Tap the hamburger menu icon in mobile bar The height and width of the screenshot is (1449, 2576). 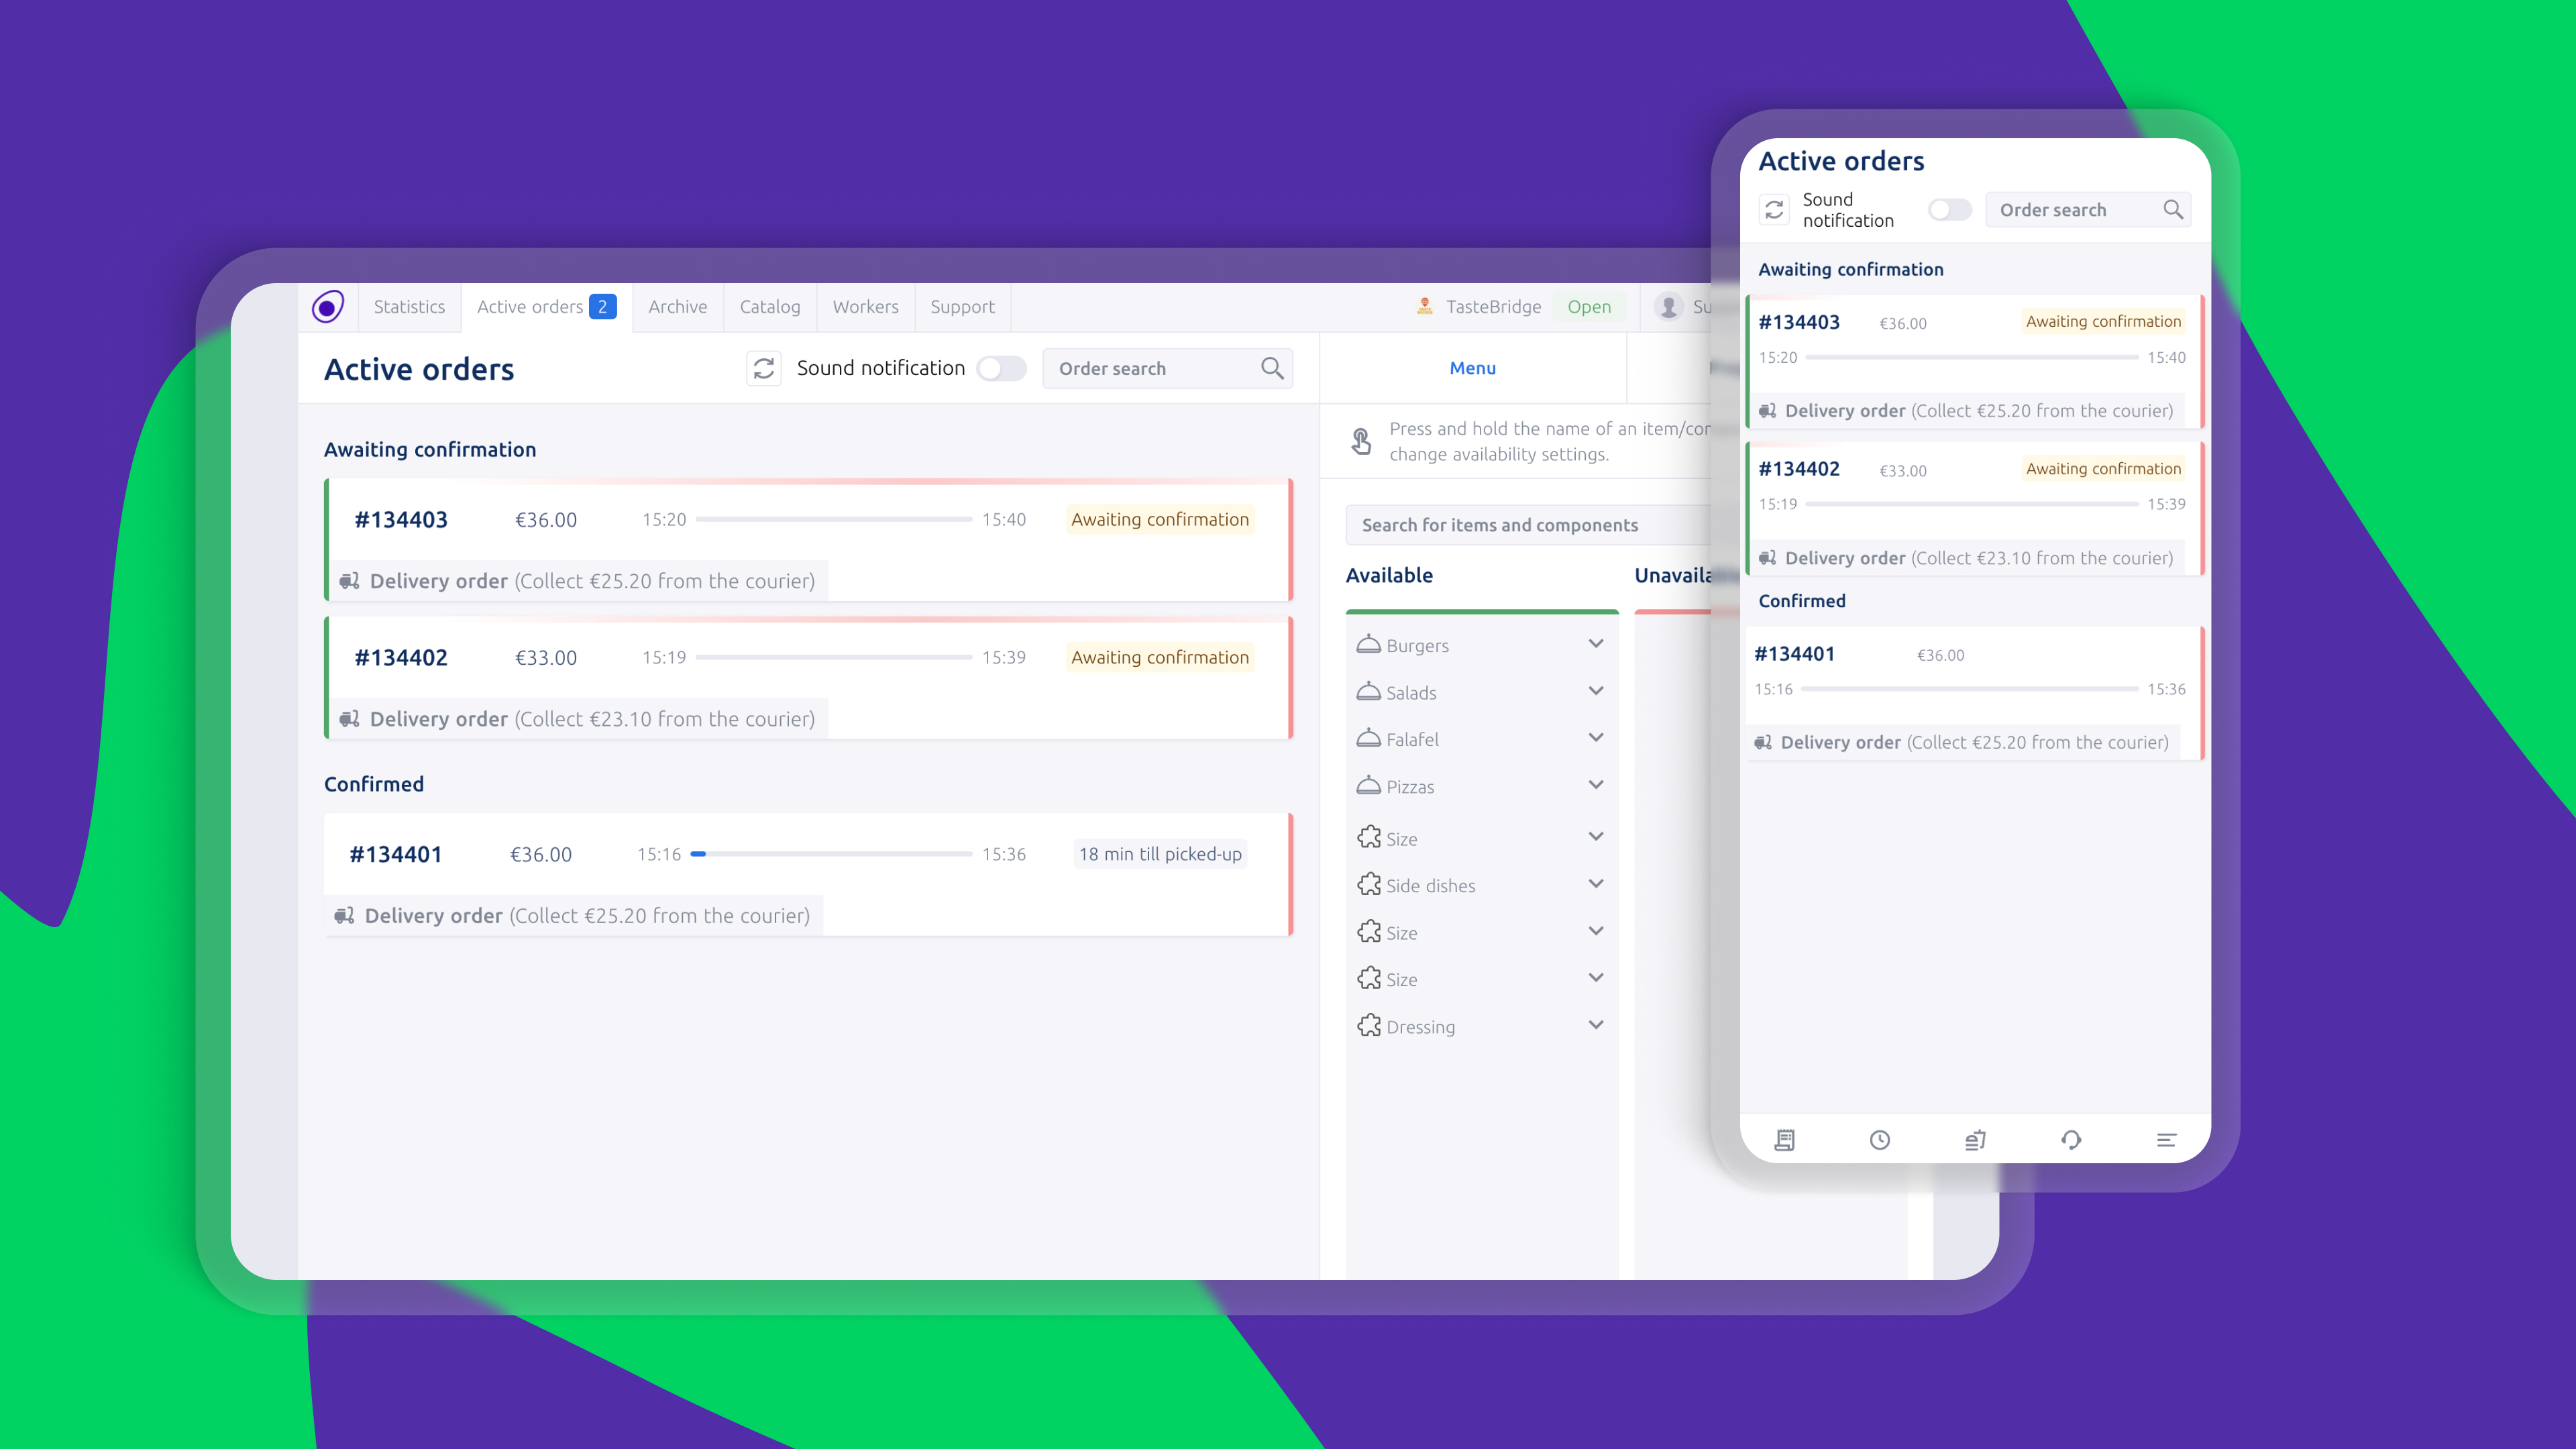pos(2166,1140)
